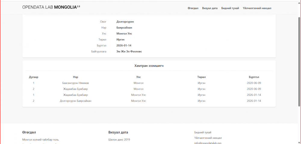Open the Шилэн данс 2019 footer link
The width and height of the screenshot is (301, 144).
pos(119,140)
